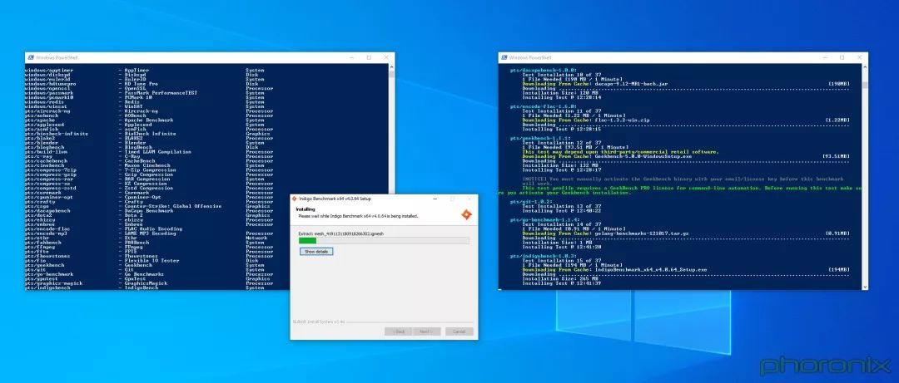Click 'pts/indigobench-1.0.3' heading in right PowerShell
Screen dimensions: 899x383
pos(544,256)
